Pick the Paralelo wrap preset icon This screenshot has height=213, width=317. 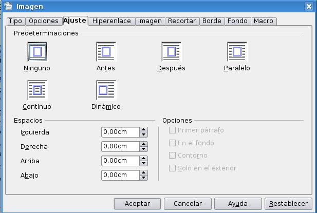237,52
